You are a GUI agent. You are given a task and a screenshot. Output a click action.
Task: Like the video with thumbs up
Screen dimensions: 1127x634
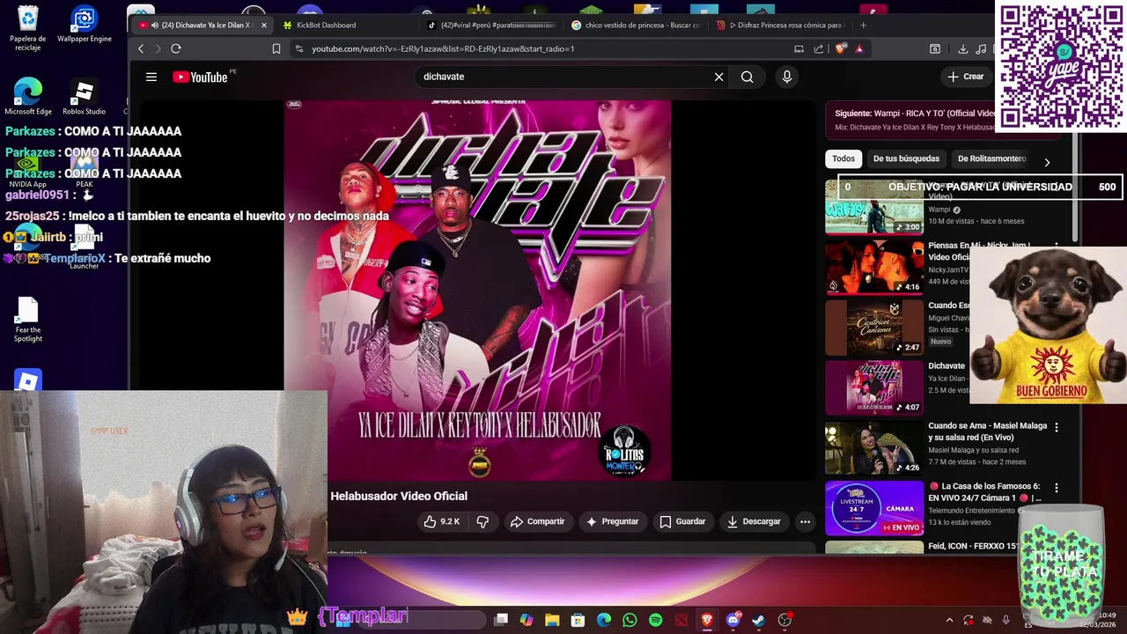441,521
